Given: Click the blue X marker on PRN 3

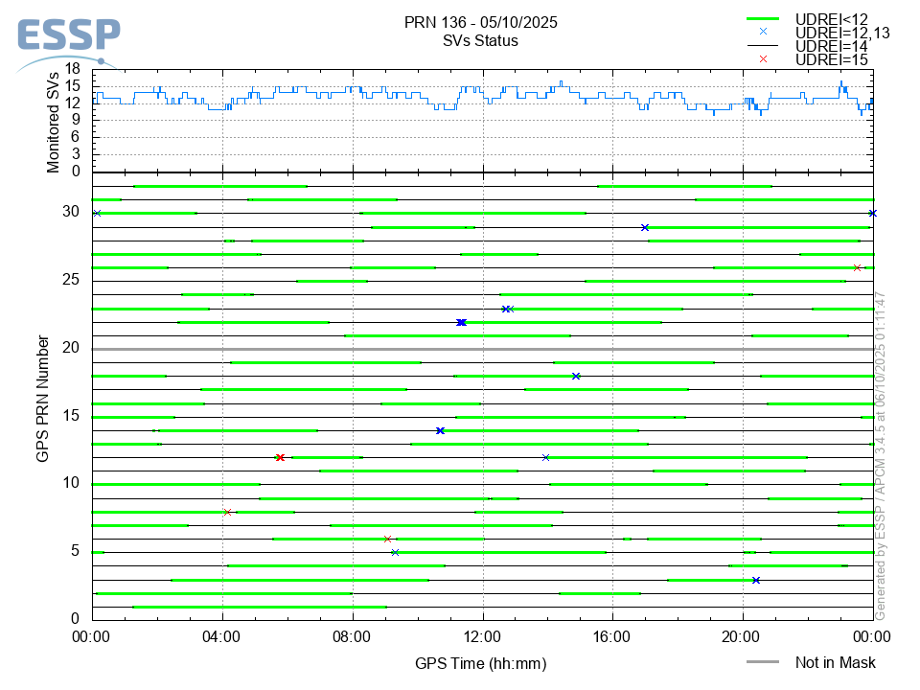Looking at the screenshot, I should pos(756,580).
